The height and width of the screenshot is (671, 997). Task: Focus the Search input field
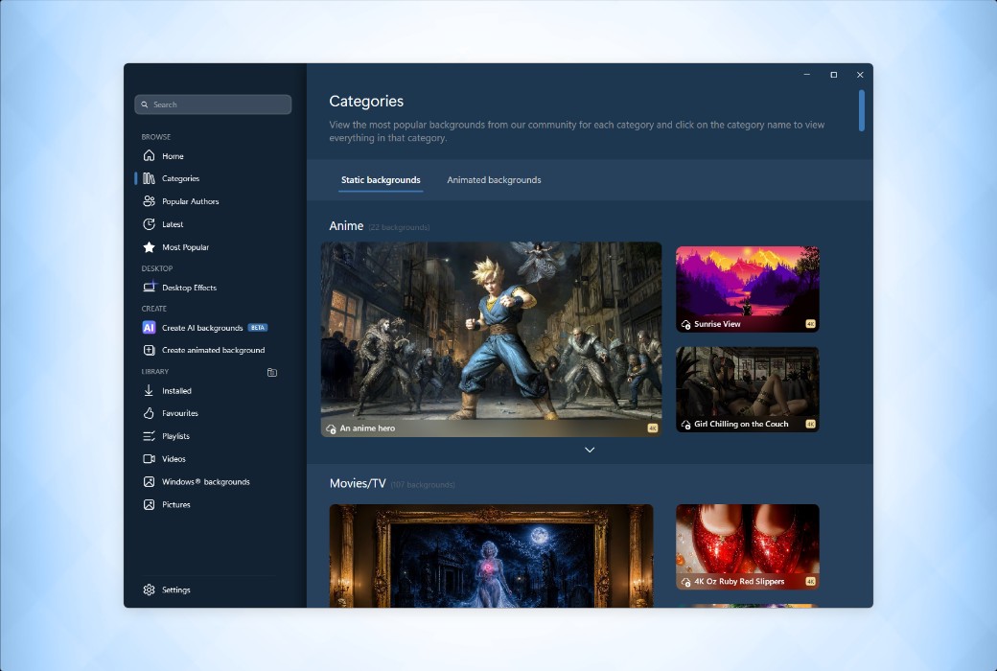pos(213,104)
